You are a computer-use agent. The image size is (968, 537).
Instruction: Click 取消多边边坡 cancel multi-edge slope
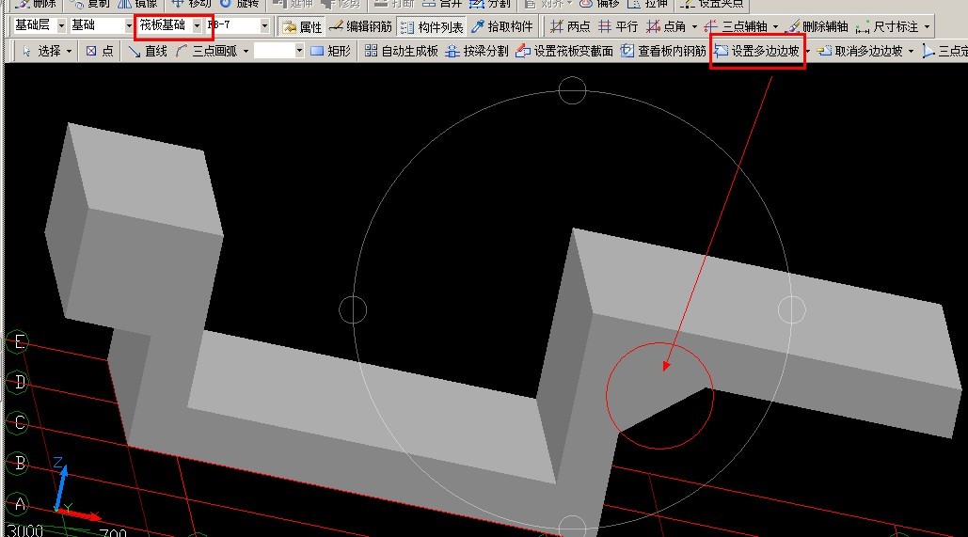tap(860, 51)
